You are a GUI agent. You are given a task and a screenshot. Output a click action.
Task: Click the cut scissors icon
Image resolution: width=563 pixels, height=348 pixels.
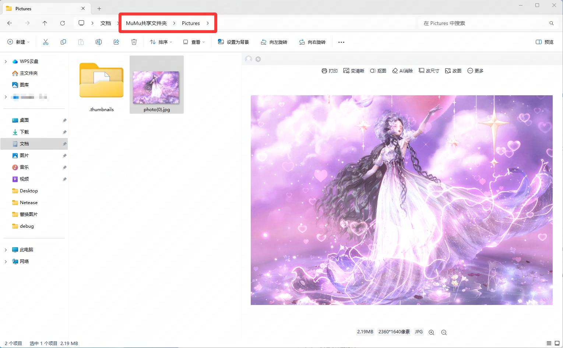tap(46, 42)
